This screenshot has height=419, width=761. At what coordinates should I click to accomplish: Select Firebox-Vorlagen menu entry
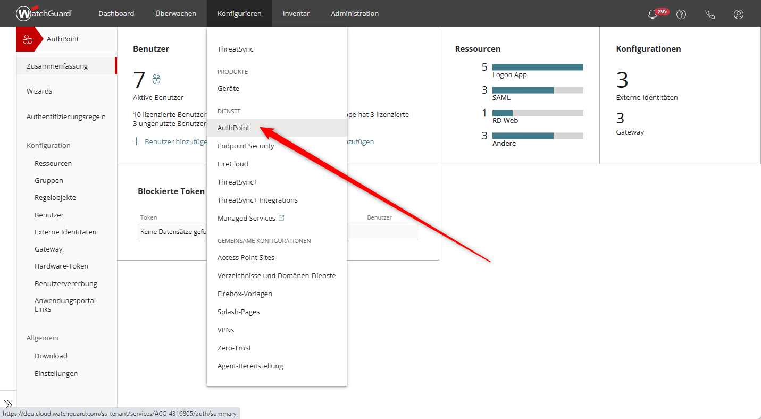point(245,294)
